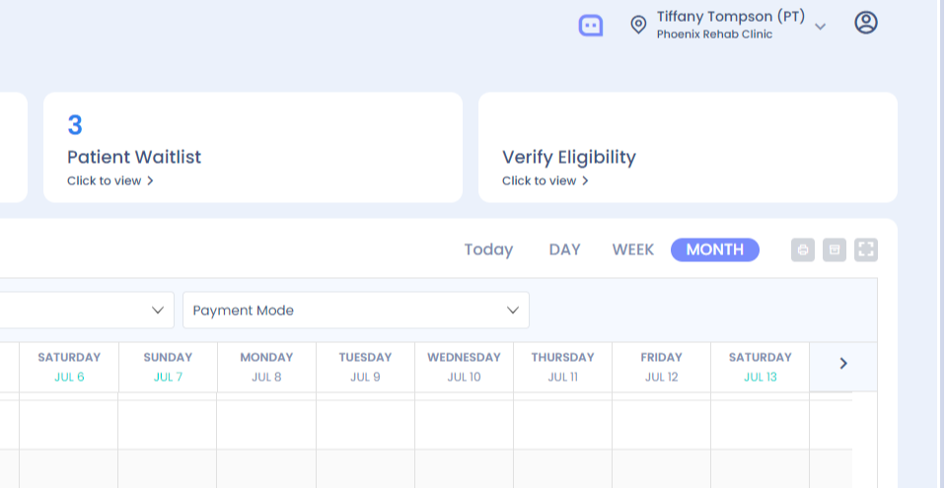
Task: Select Tuesday Jul 9 column header
Action: click(365, 367)
